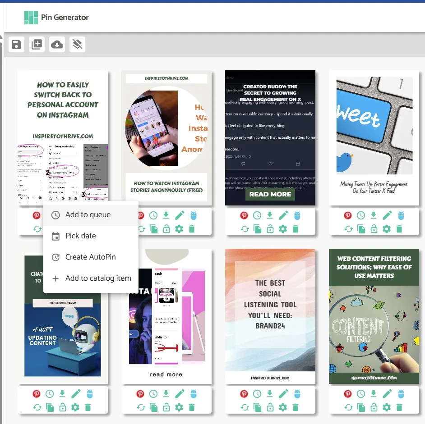Duplicate the Web Content Filtering pin

pos(361,407)
